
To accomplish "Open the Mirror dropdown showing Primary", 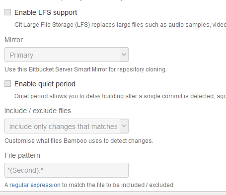I will [x=67, y=55].
